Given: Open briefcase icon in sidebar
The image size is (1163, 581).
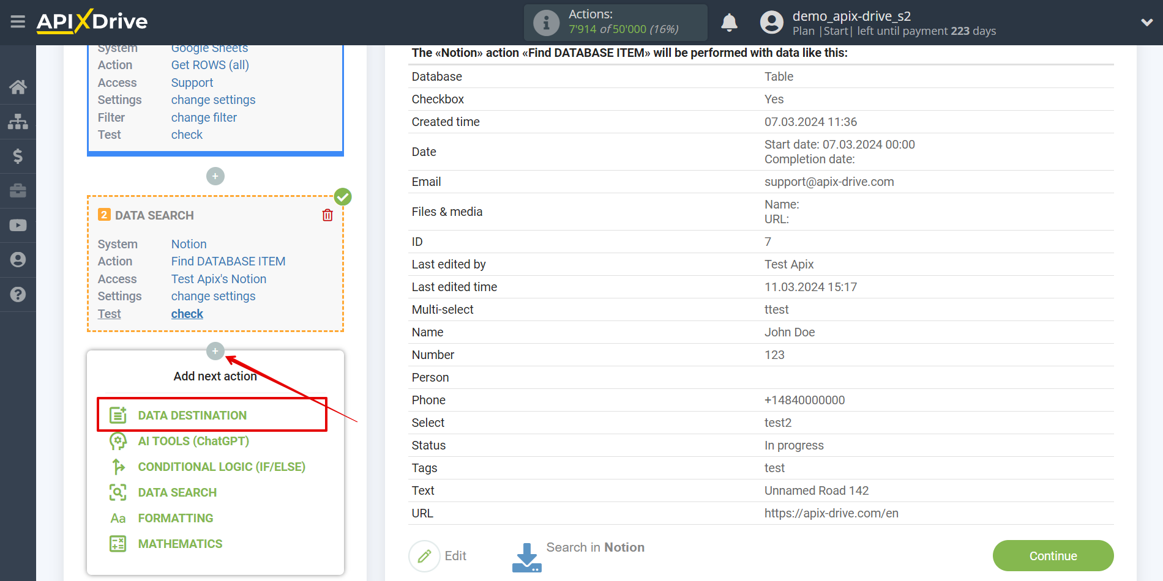Looking at the screenshot, I should tap(18, 191).
